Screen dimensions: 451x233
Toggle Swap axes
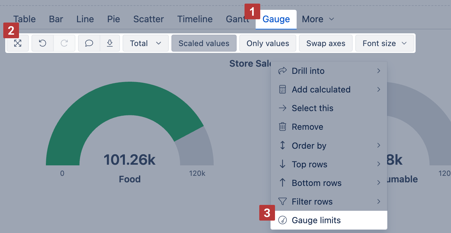pos(326,43)
